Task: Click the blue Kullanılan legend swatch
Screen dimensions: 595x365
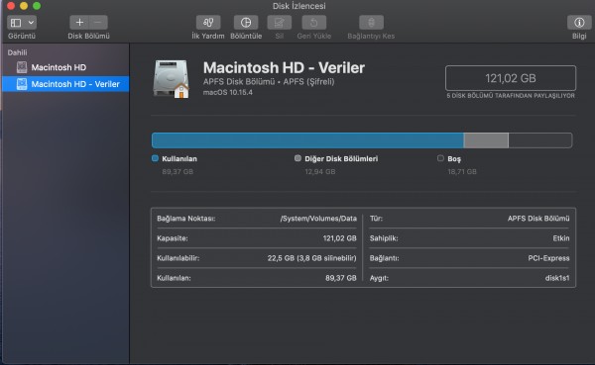Action: tap(155, 158)
